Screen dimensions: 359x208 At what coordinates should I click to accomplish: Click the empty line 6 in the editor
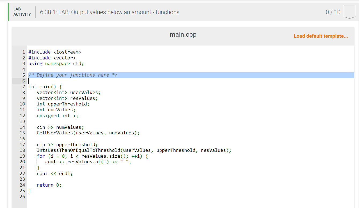(x=54, y=81)
